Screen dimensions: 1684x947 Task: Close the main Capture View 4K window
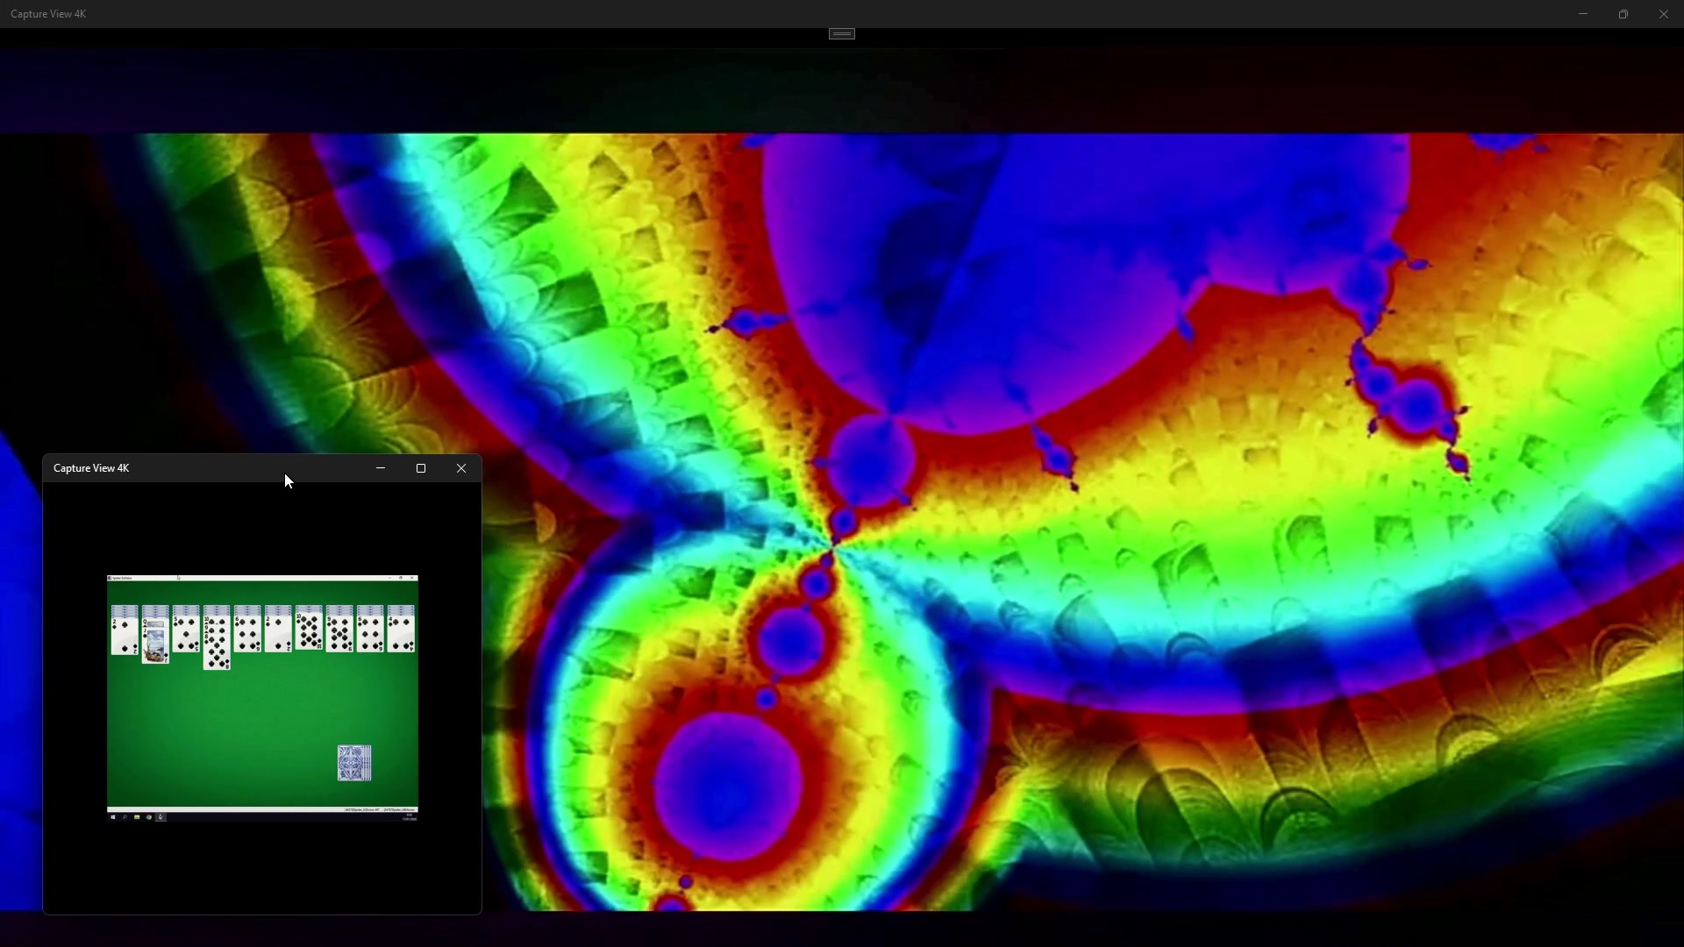point(1664,14)
